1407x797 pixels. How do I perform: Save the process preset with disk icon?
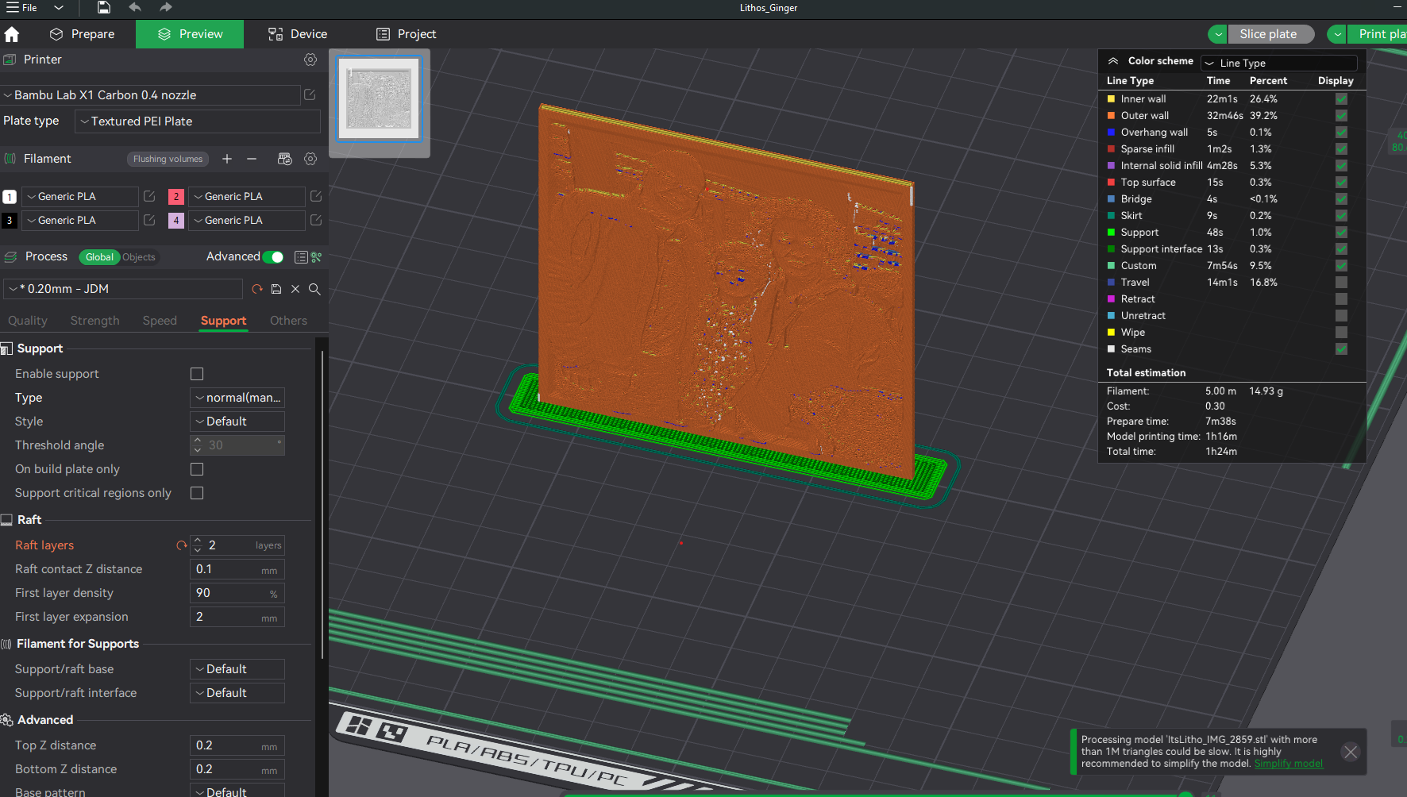coord(276,289)
